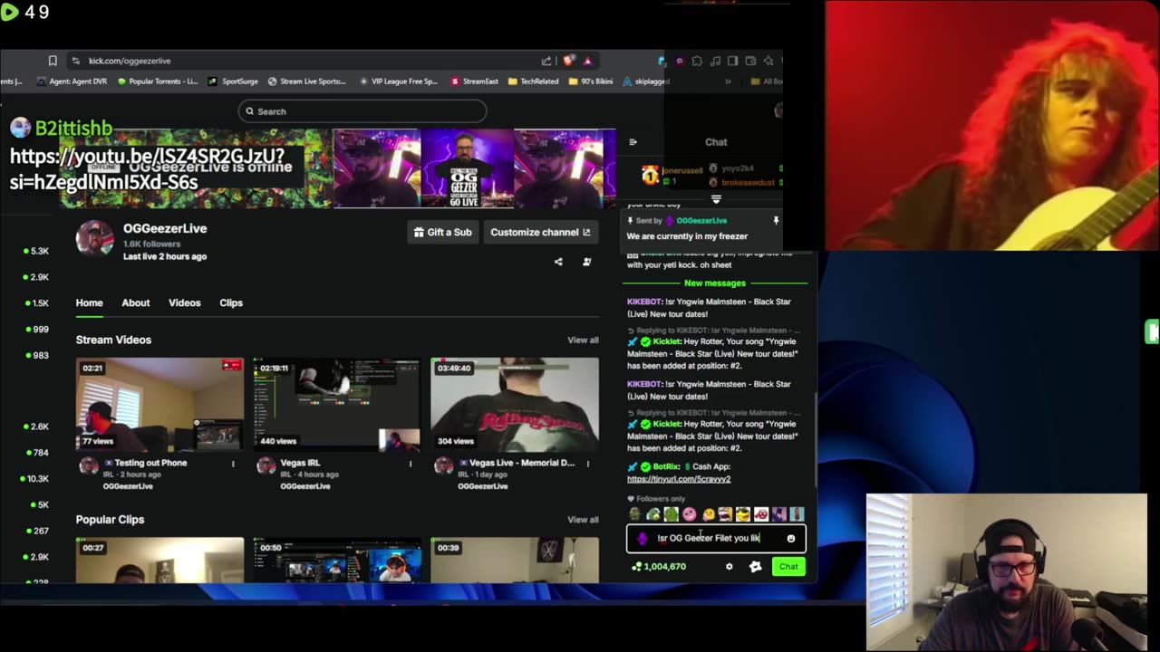Image resolution: width=1160 pixels, height=652 pixels.
Task: Send message with green Chat button
Action: 788,567
